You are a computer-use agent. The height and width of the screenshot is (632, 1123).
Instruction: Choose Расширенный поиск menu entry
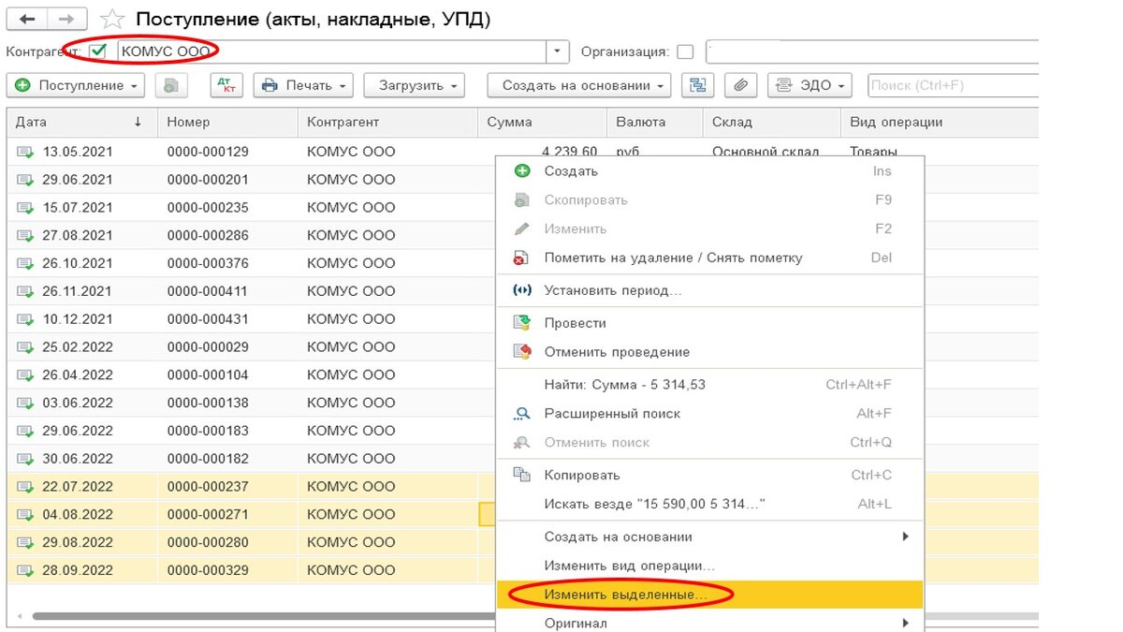(x=709, y=413)
